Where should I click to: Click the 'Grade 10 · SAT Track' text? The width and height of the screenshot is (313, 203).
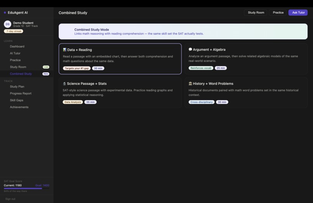click(x=25, y=26)
